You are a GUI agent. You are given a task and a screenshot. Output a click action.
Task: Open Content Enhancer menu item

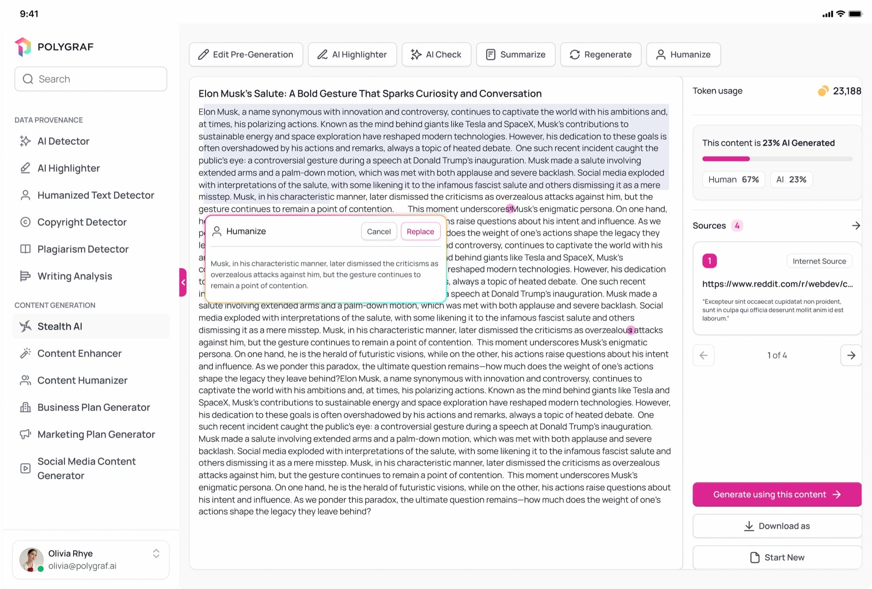(91, 353)
